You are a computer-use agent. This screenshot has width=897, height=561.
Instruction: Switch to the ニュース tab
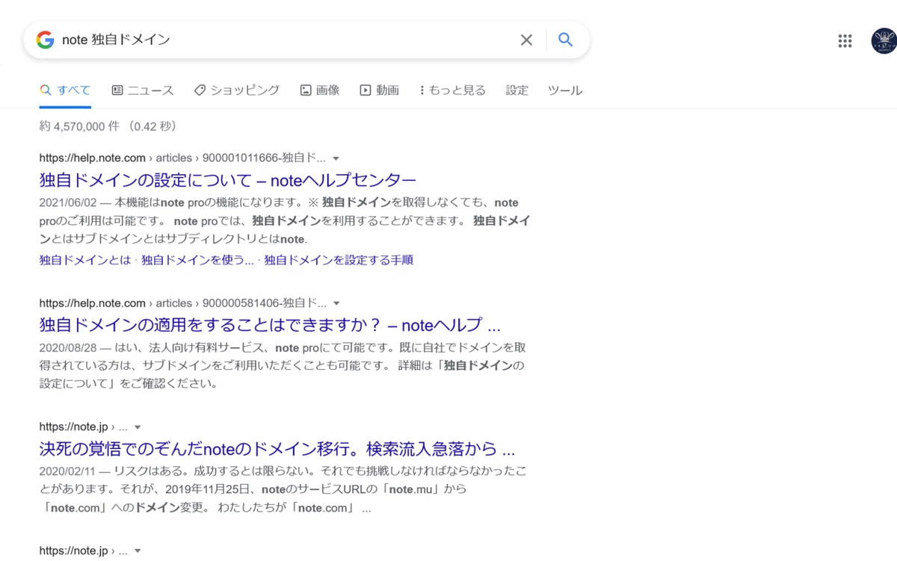[143, 90]
